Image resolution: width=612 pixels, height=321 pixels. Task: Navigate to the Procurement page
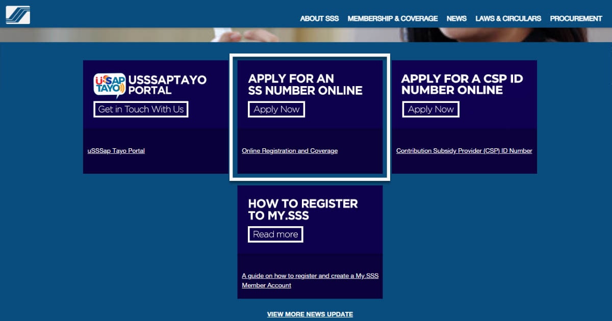click(x=576, y=18)
